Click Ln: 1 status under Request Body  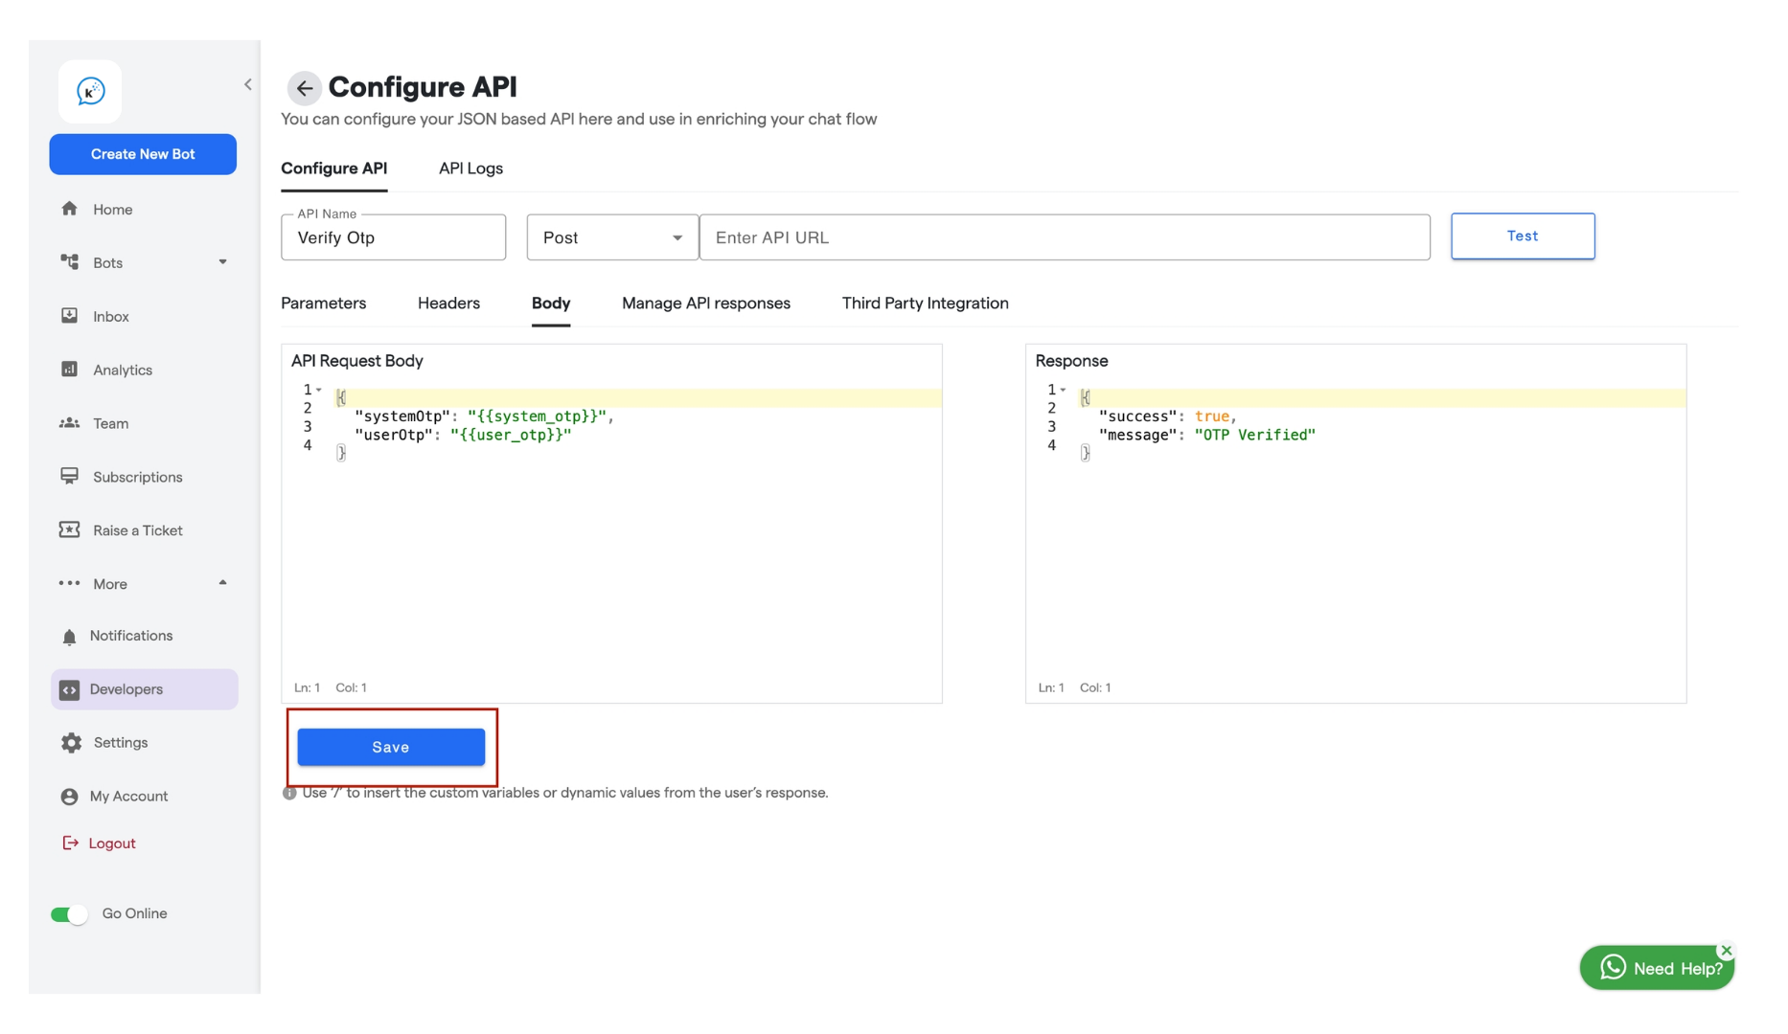(x=307, y=688)
